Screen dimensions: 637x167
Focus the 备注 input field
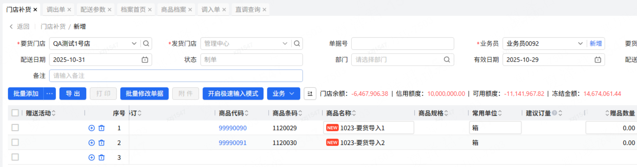176,76
